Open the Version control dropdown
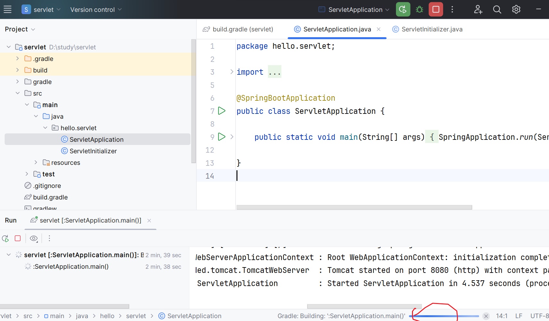Screen dimensions: 549x321 pyautogui.click(x=96, y=10)
